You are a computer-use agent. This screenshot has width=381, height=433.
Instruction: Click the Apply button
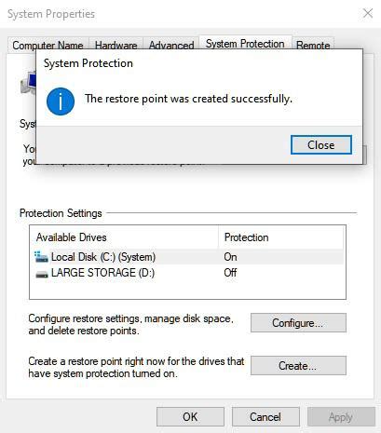pos(341,417)
